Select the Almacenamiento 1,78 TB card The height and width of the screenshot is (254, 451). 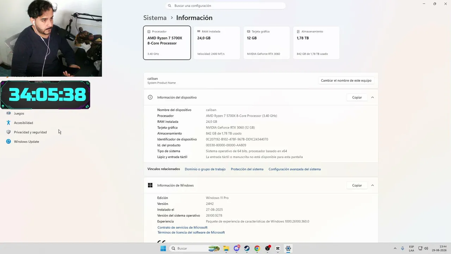316,43
